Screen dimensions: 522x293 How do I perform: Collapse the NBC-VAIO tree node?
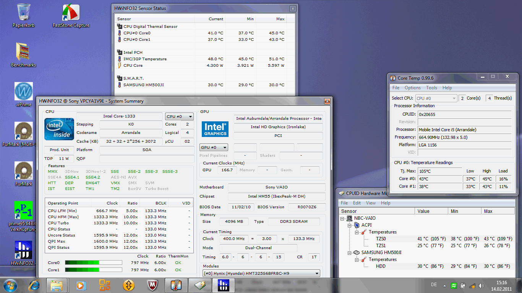(x=343, y=218)
